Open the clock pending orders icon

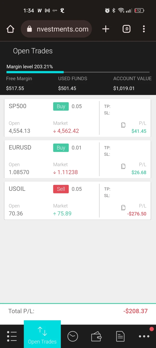73,336
